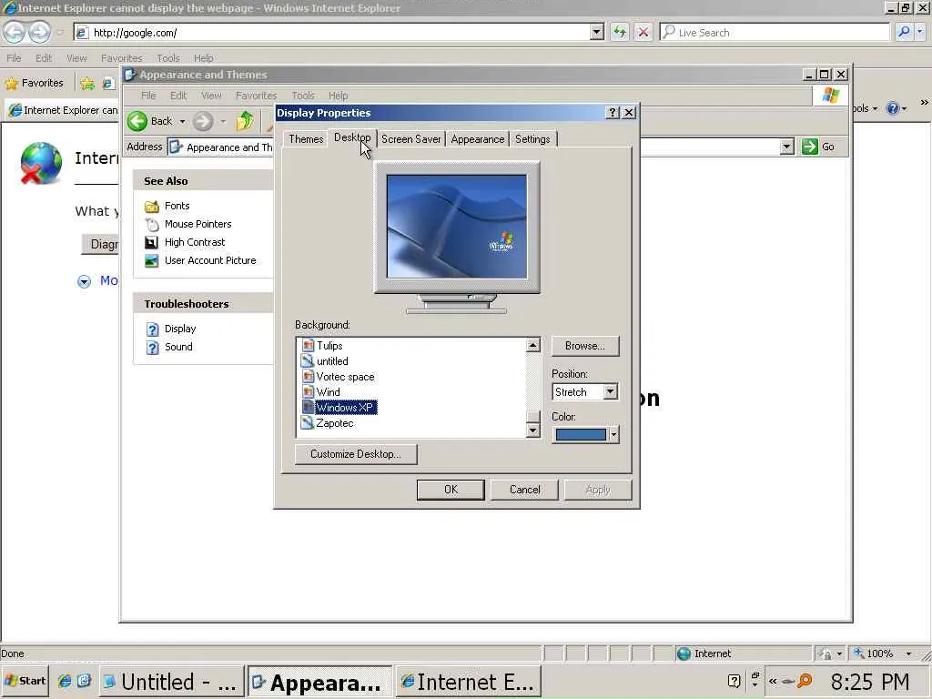
Task: Open IE View menu
Action: coord(76,58)
